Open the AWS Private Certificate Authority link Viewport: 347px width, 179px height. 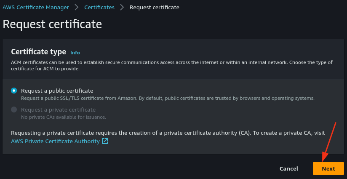(55, 141)
